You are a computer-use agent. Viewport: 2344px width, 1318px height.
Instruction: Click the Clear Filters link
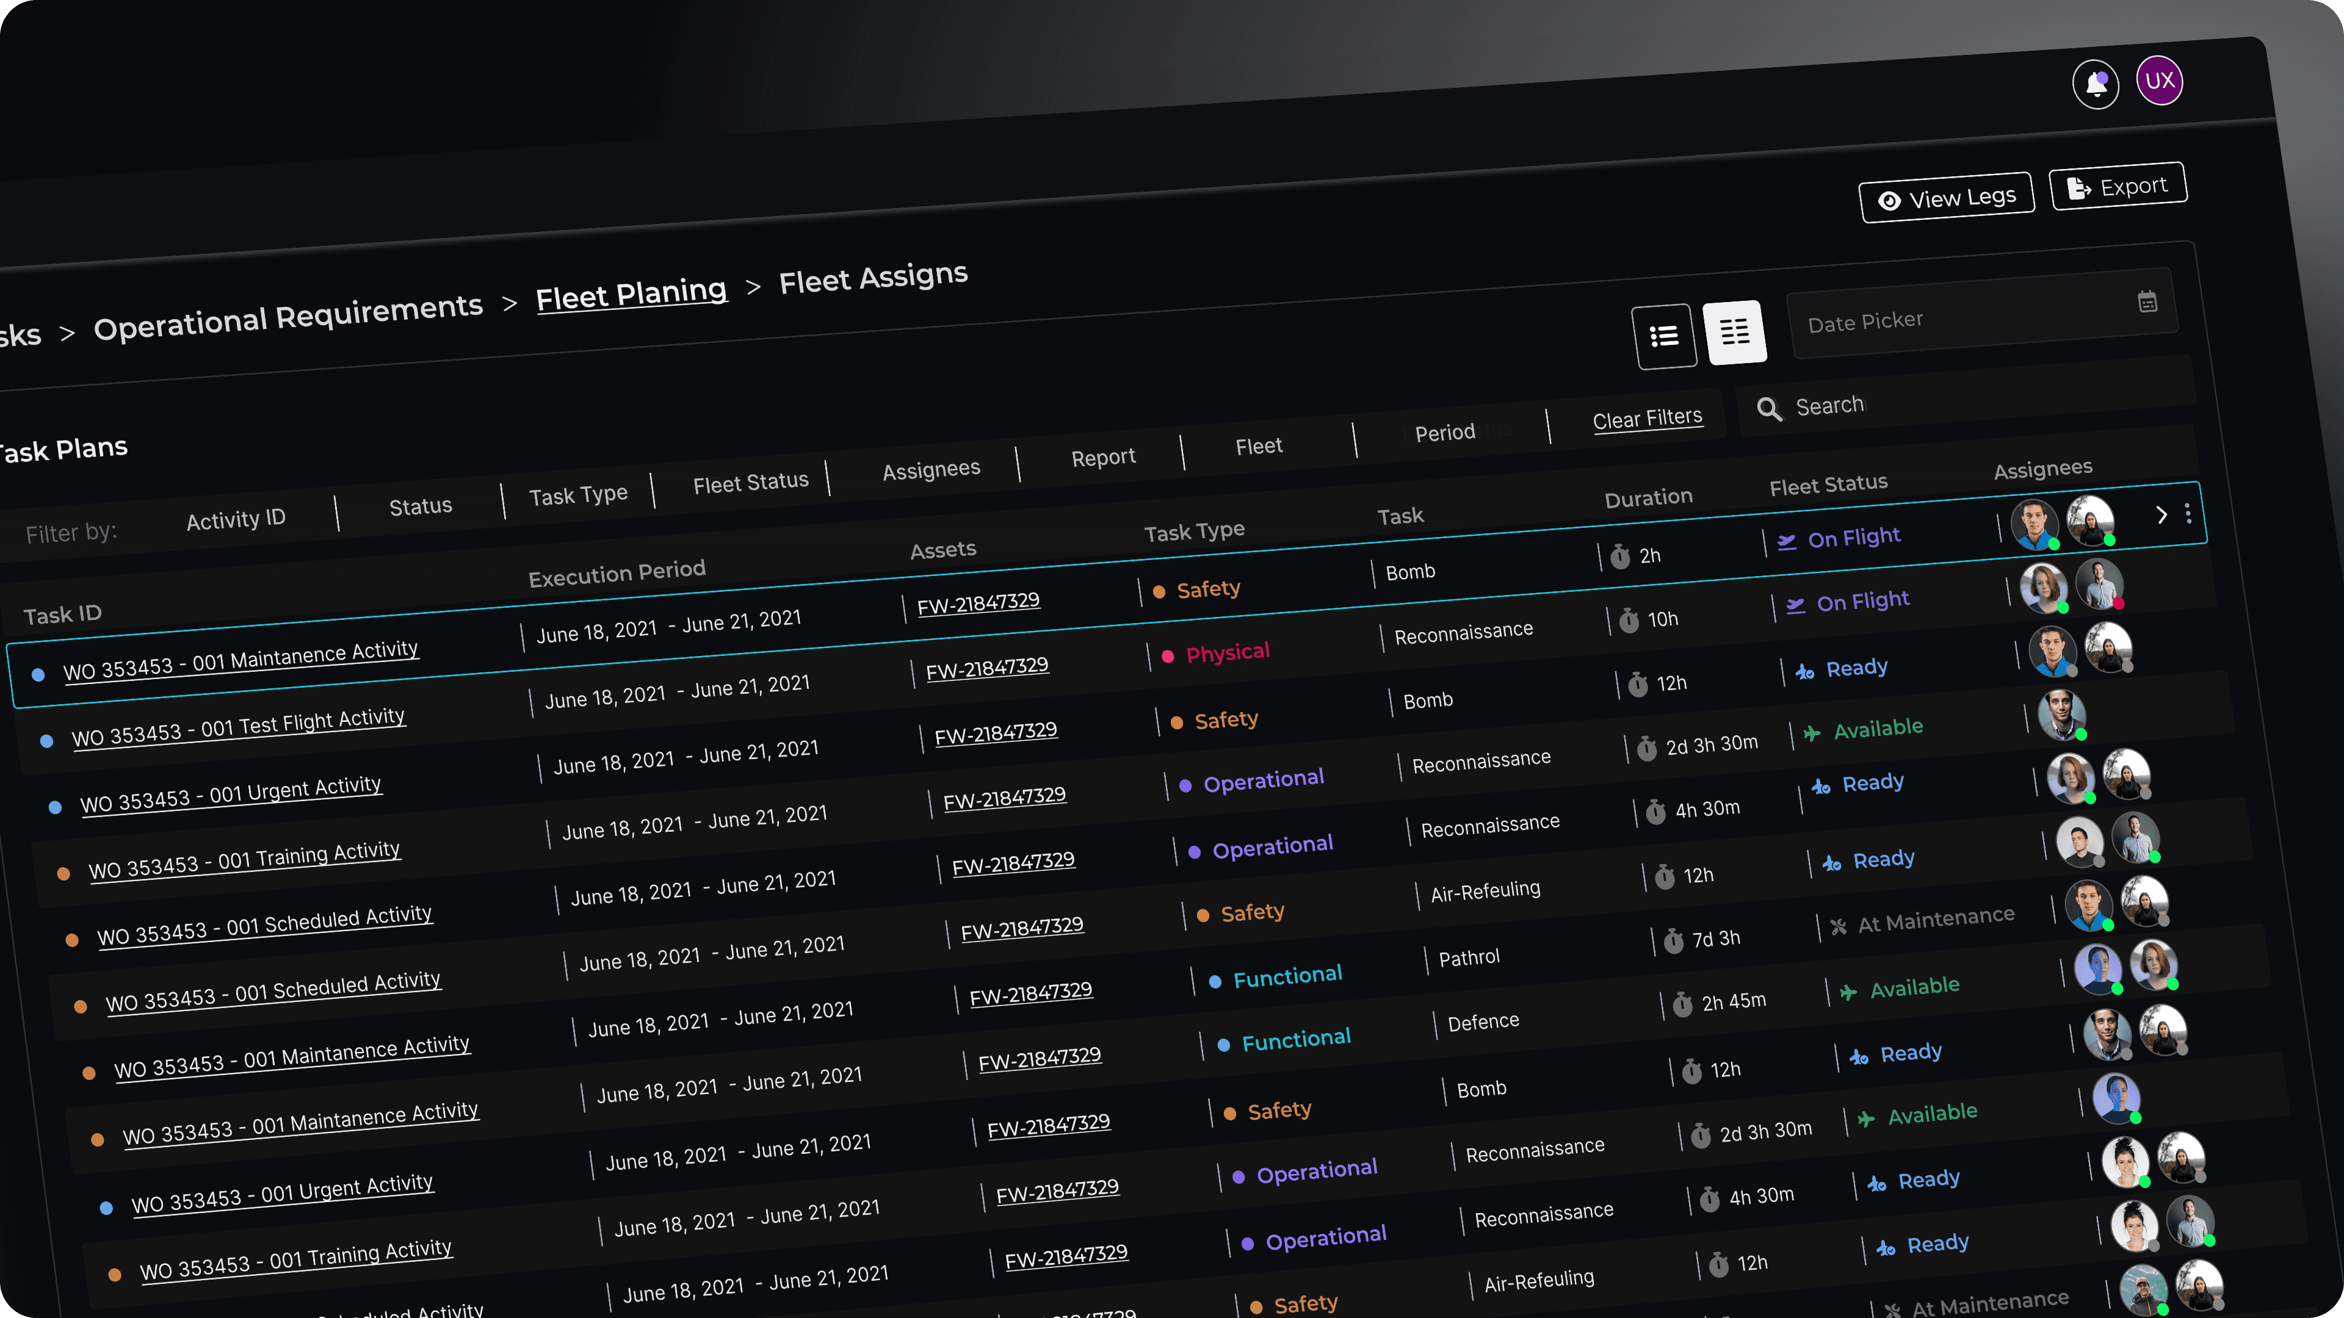[1647, 419]
